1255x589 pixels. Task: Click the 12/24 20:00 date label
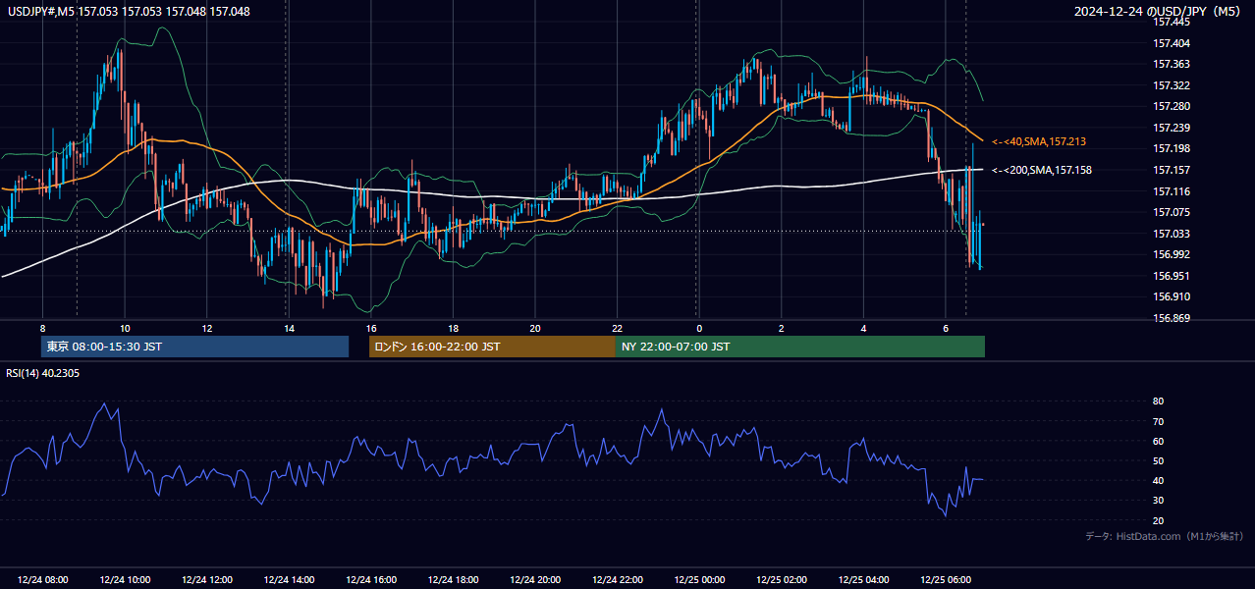535,580
